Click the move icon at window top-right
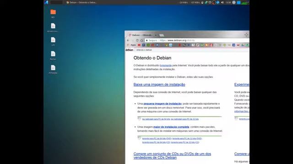Screen dimensions: 293x164 pos(246,35)
